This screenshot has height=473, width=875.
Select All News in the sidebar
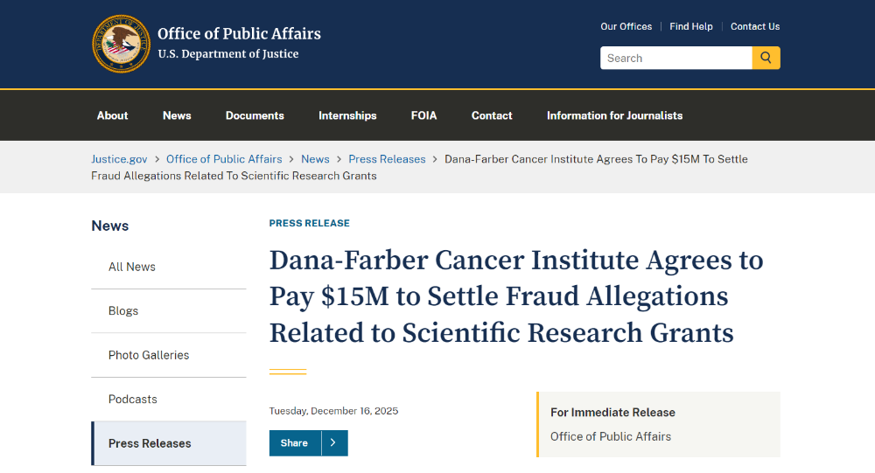[132, 267]
